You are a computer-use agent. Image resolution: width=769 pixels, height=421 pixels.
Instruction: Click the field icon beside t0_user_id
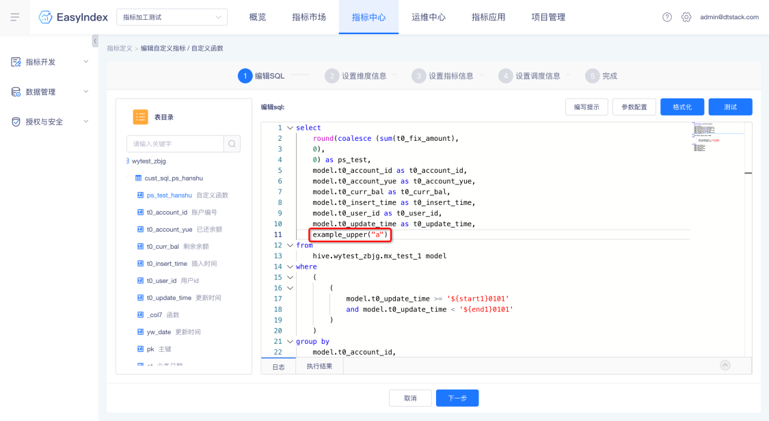(140, 281)
